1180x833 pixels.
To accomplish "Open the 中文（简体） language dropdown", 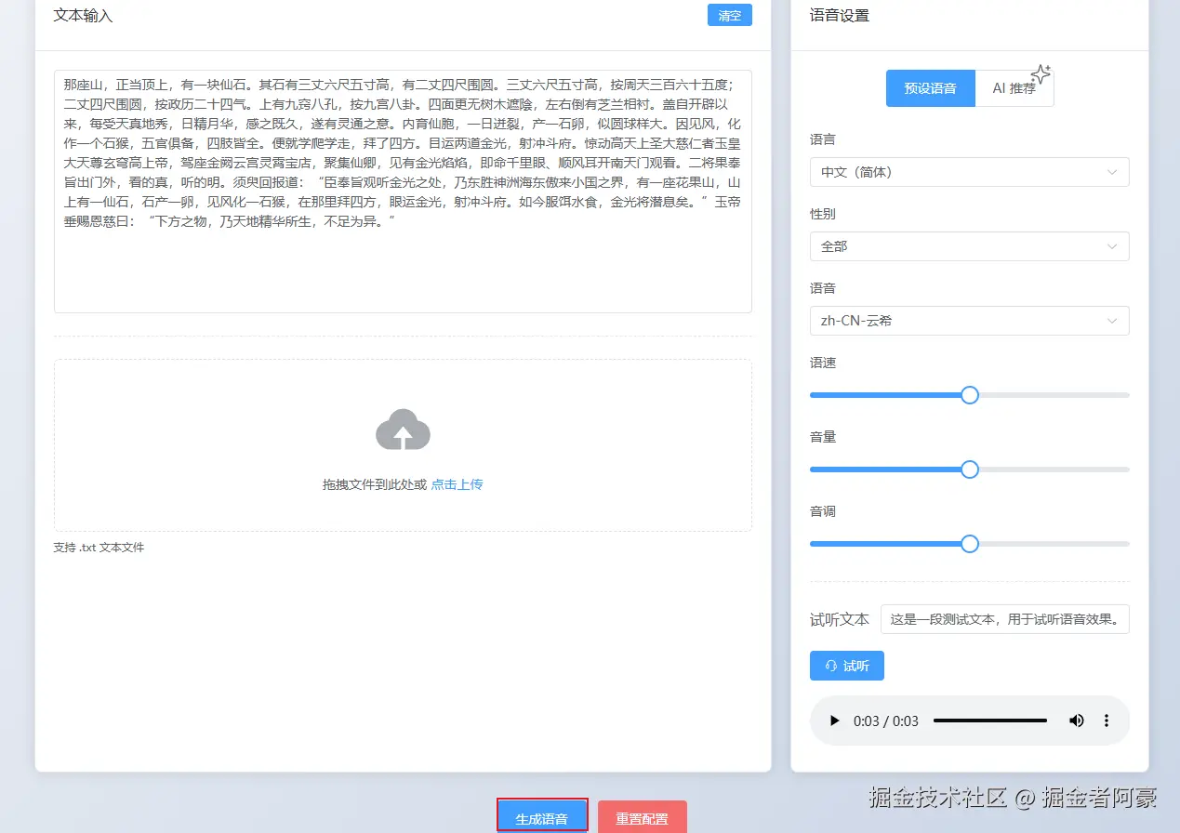I will tap(970, 172).
